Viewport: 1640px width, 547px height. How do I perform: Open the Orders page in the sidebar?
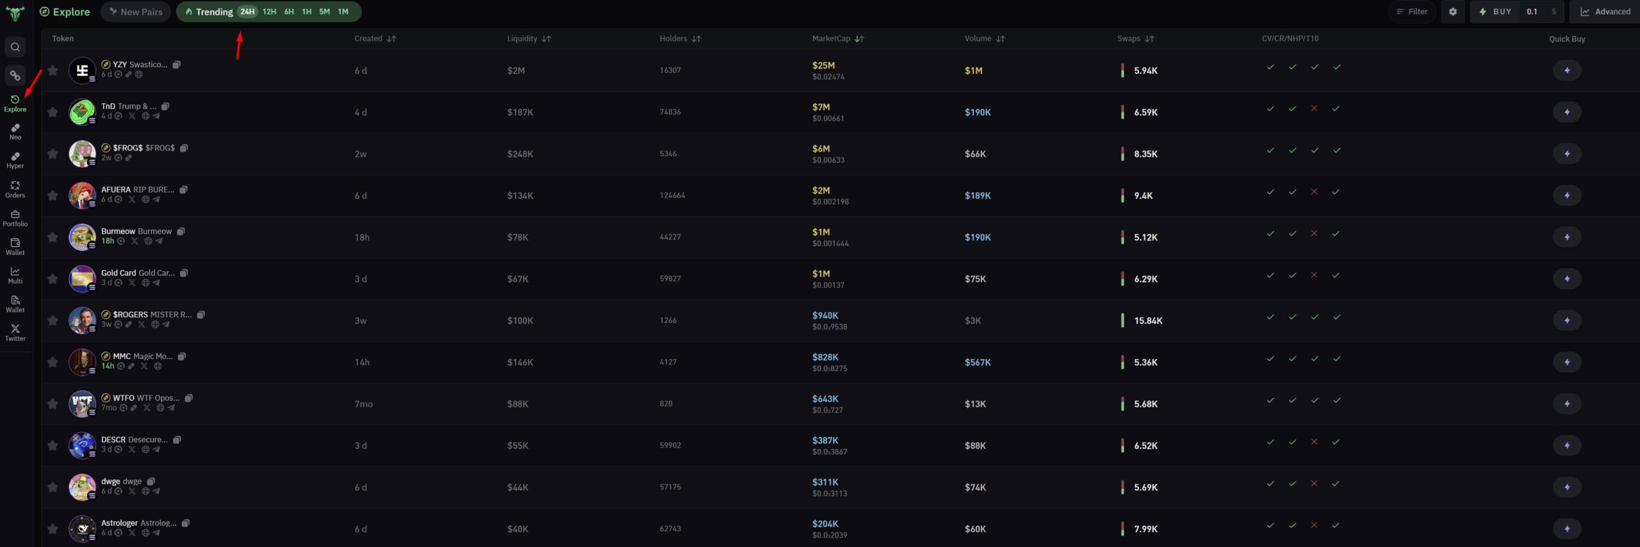tap(15, 189)
